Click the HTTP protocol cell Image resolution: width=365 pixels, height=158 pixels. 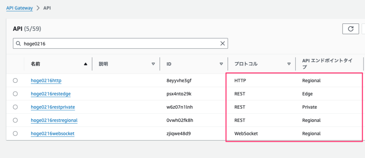coord(240,81)
